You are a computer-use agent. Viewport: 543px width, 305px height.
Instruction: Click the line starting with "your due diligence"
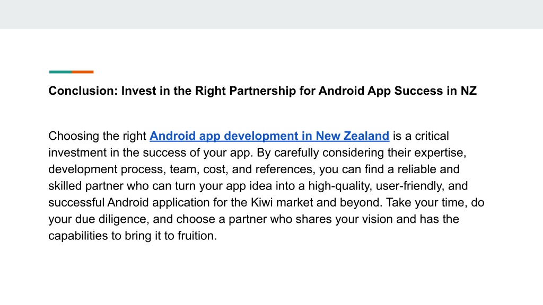[x=254, y=219]
